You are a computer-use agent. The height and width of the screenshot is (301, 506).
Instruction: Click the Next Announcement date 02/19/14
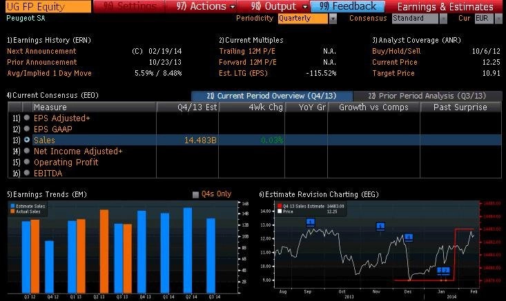(165, 51)
